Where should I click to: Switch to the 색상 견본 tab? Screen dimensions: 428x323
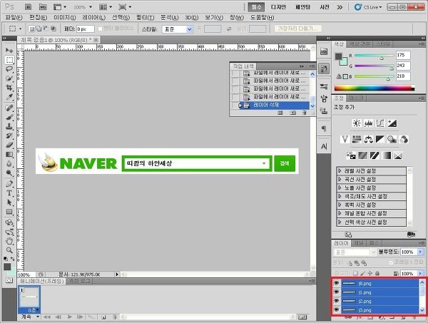(x=360, y=43)
